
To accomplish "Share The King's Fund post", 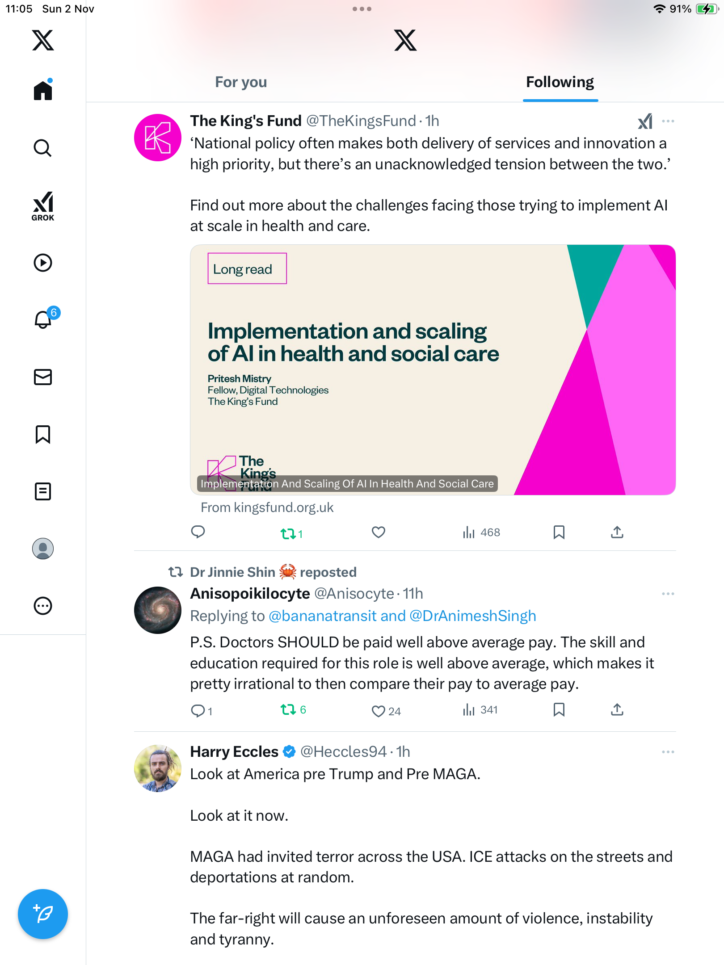I will click(x=617, y=532).
